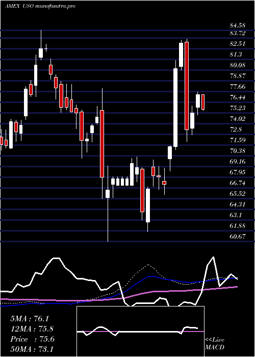Click the 66.74 price axis label
Viewport: 255px width, 357px height.
tap(238, 183)
